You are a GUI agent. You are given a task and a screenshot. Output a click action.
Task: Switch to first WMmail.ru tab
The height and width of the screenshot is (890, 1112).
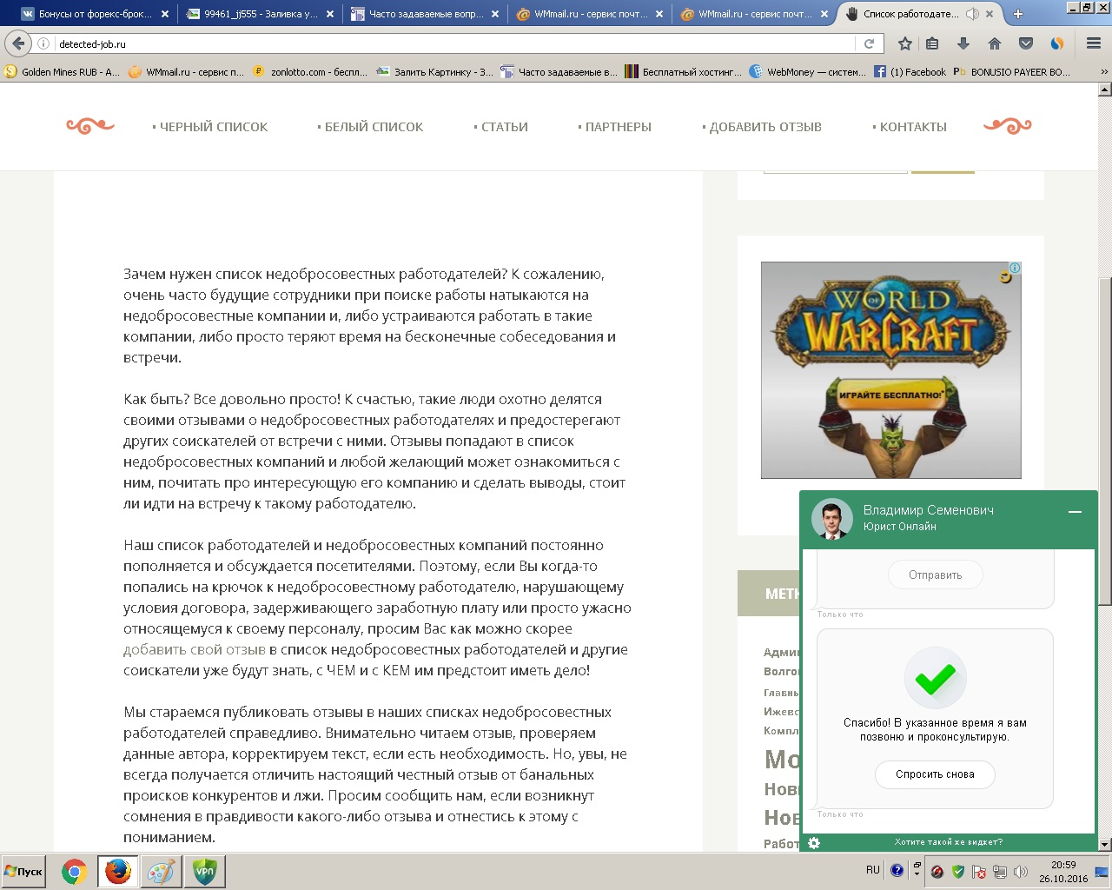coord(589,14)
